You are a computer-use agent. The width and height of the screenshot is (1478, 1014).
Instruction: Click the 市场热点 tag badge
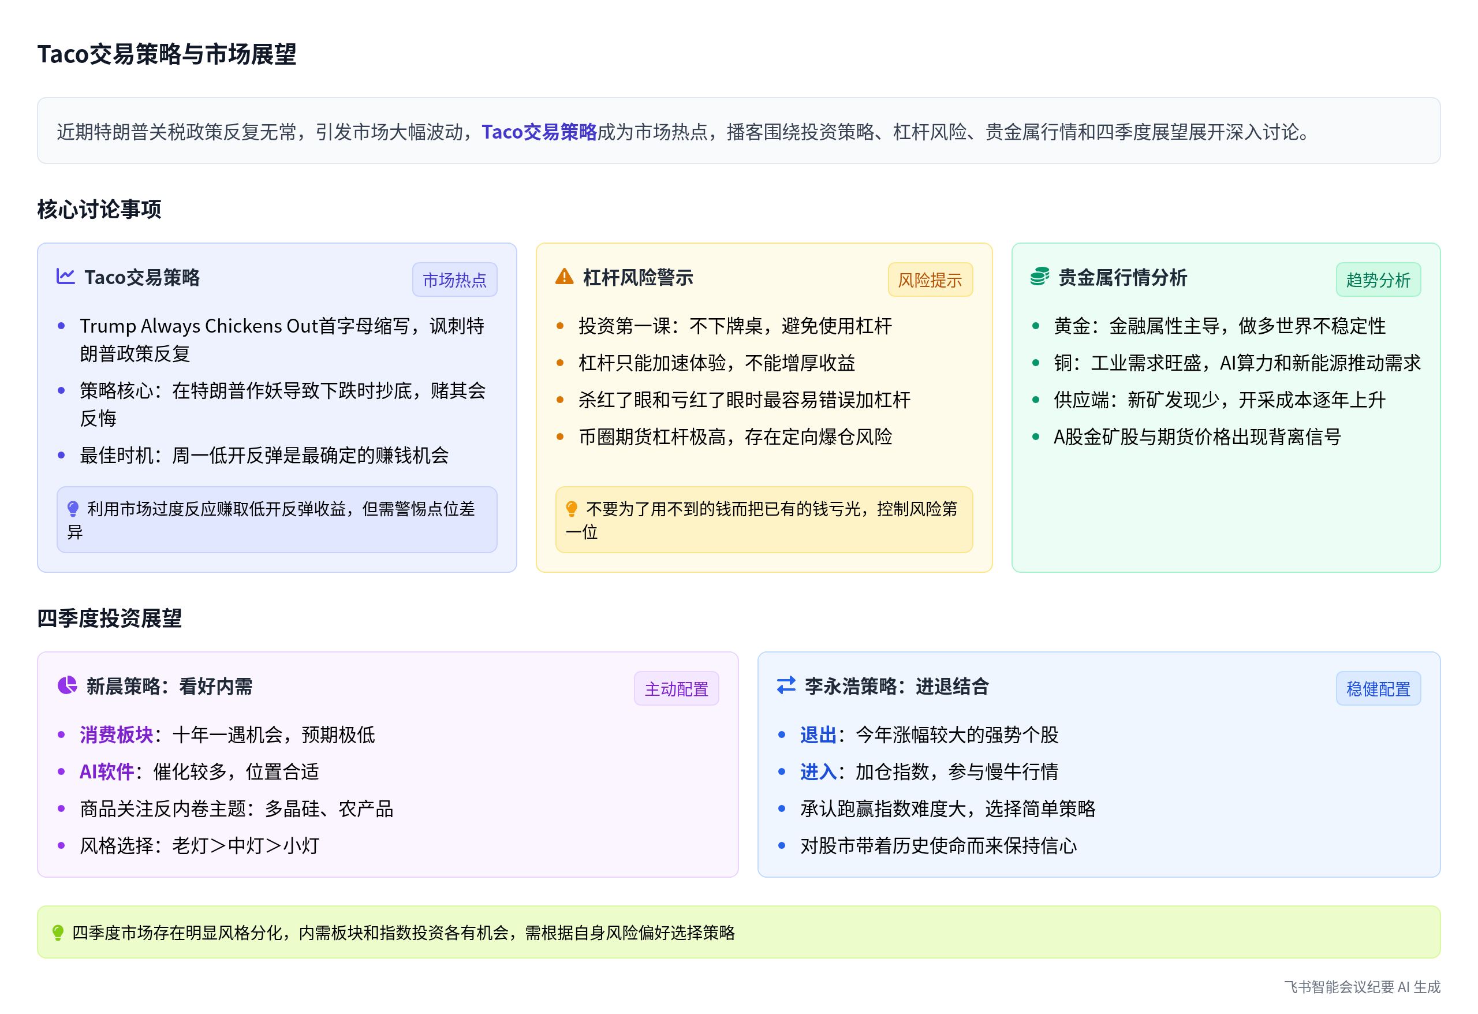click(x=454, y=280)
